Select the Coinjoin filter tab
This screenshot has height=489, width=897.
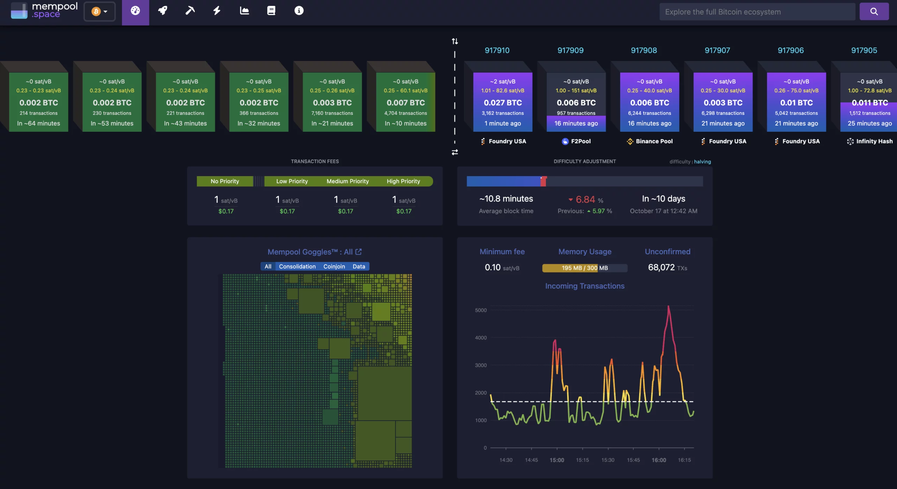click(334, 267)
